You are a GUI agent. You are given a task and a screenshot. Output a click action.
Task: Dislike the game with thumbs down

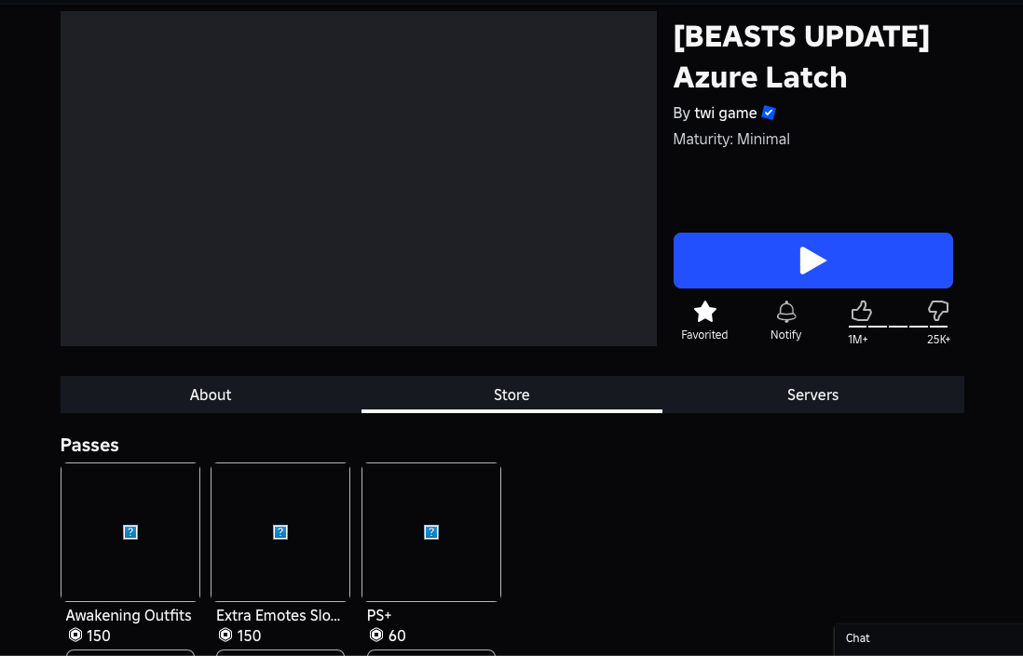[x=938, y=311]
